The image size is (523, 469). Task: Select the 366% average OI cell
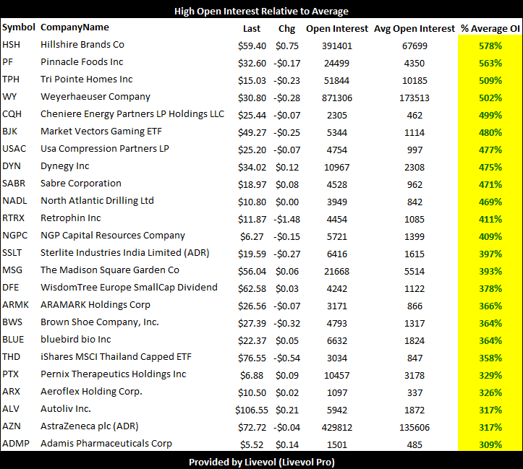[490, 306]
